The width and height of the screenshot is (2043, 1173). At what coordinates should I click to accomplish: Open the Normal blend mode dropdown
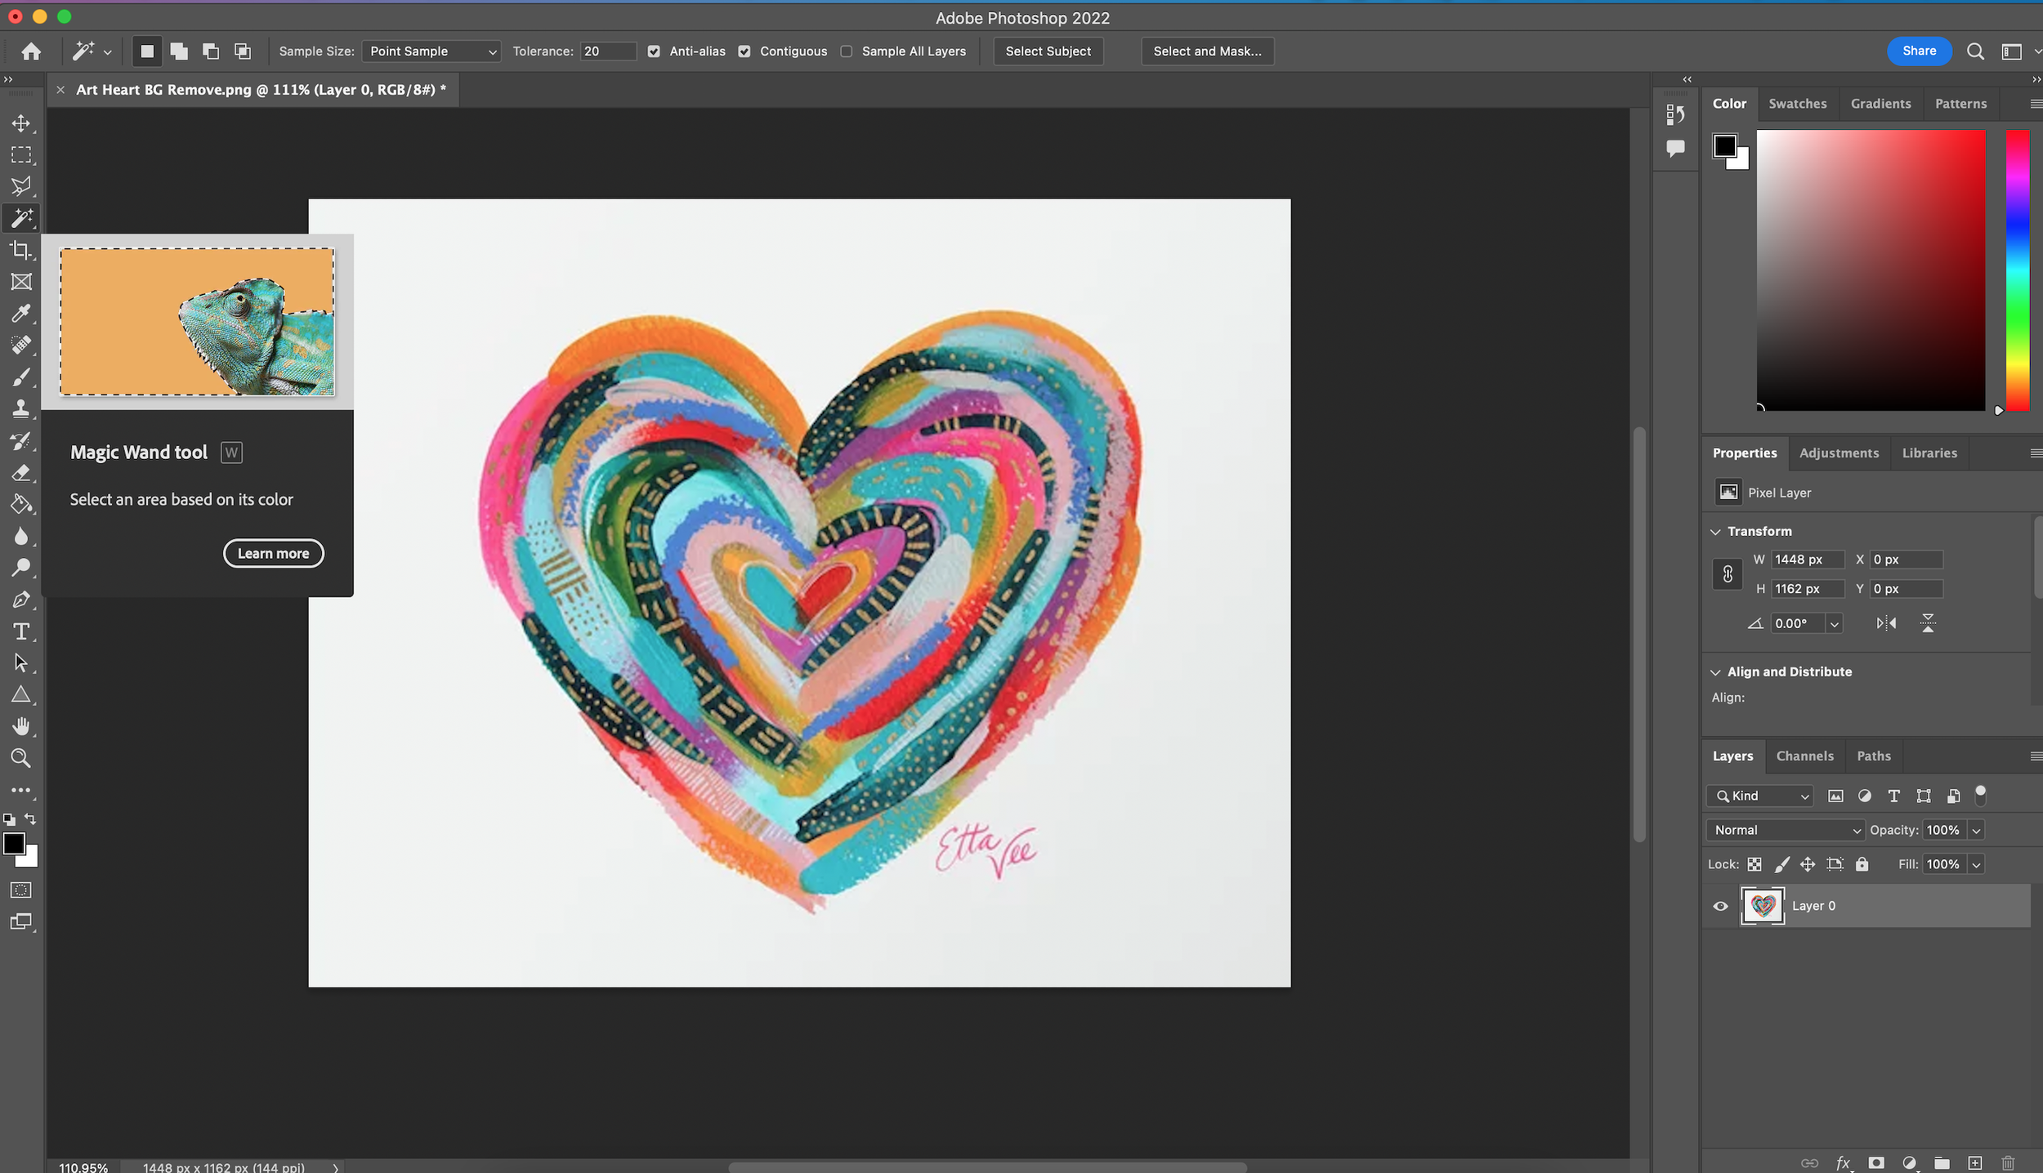(1785, 830)
